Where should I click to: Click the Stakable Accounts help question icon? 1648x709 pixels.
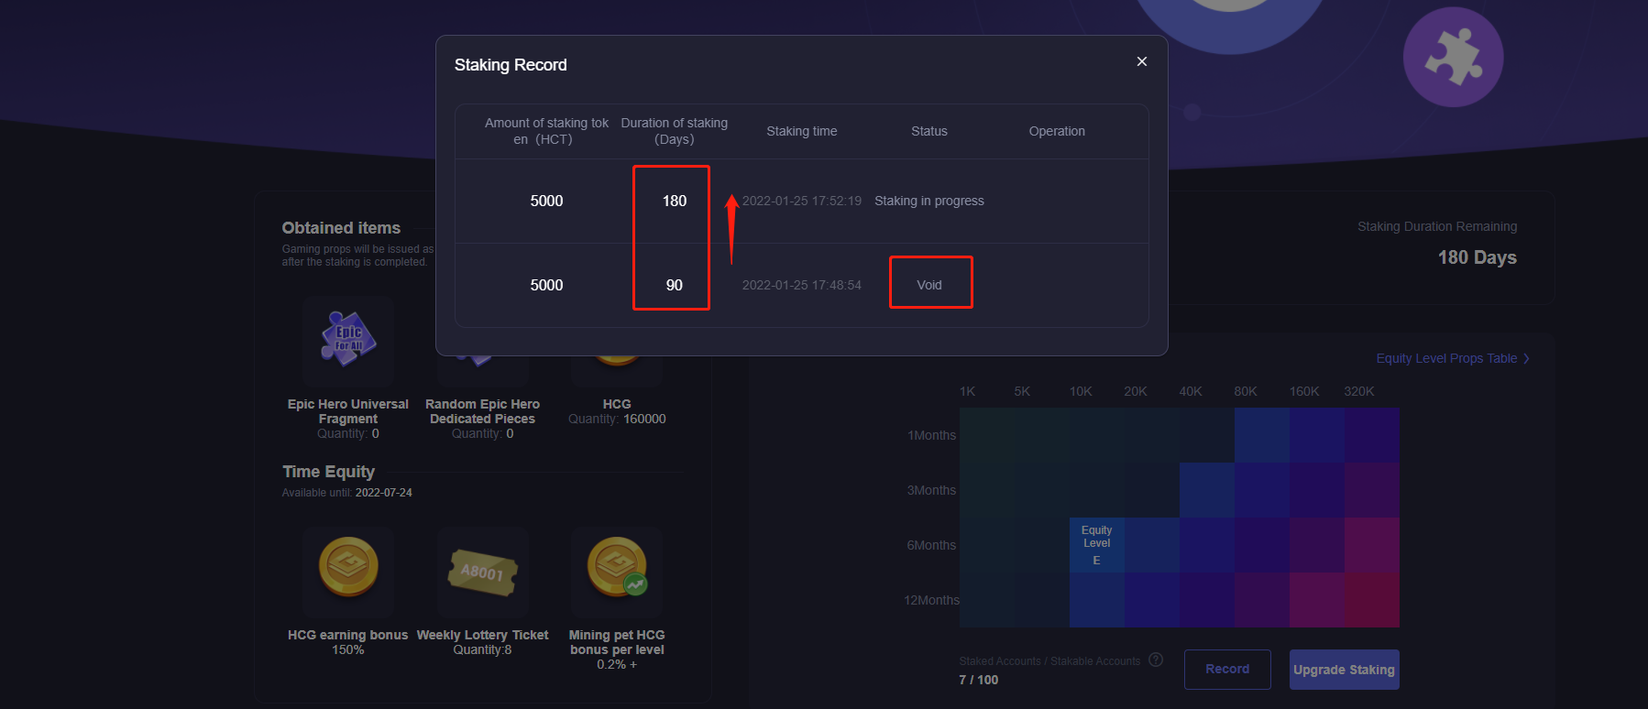tap(1156, 660)
